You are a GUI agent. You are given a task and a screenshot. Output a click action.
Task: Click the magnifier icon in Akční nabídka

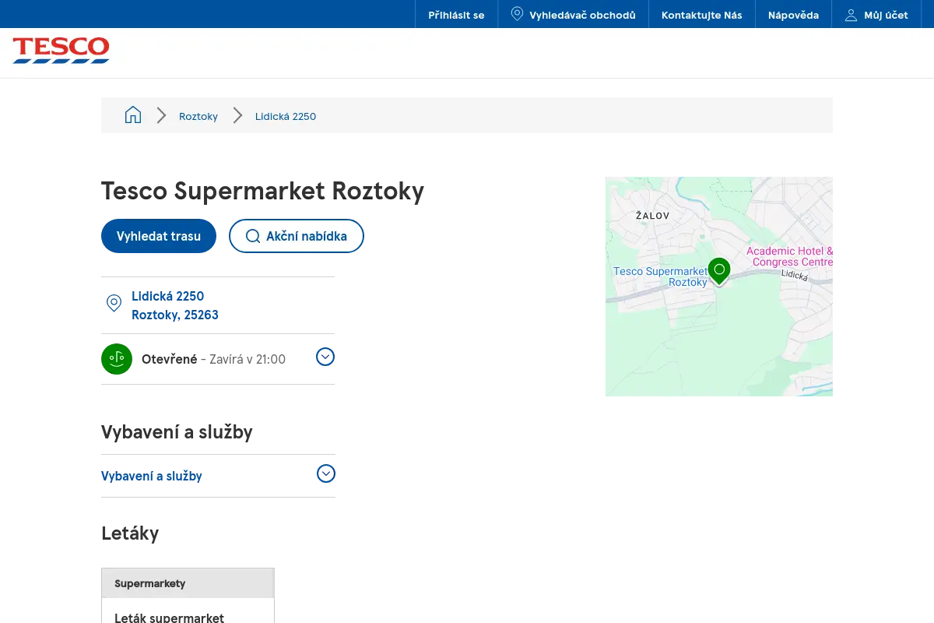click(252, 236)
